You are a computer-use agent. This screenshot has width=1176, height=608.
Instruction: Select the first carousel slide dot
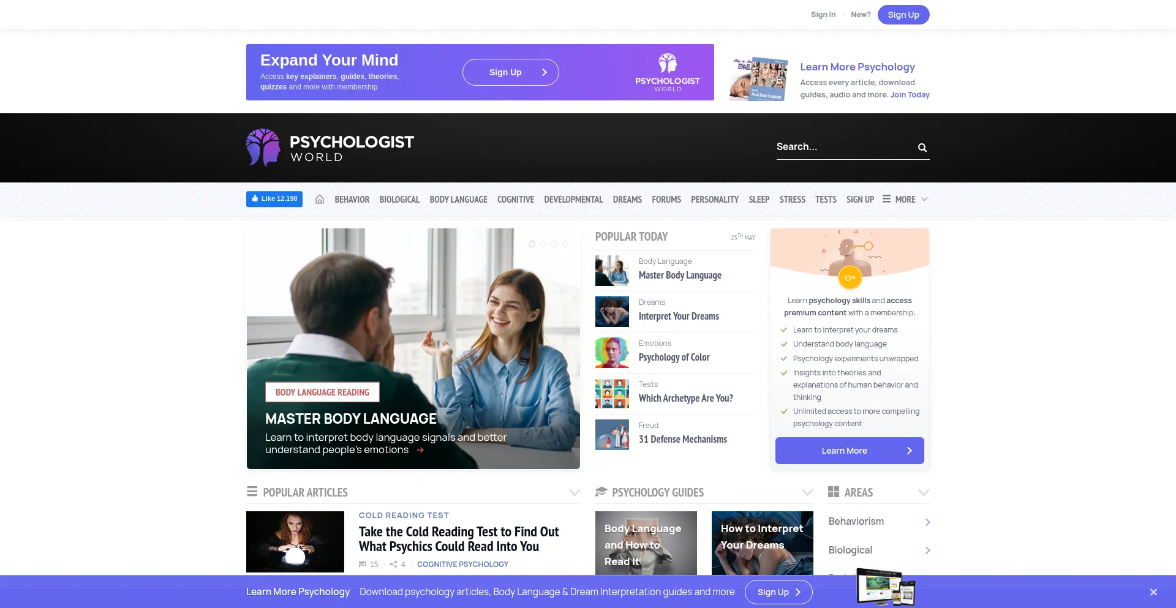532,244
